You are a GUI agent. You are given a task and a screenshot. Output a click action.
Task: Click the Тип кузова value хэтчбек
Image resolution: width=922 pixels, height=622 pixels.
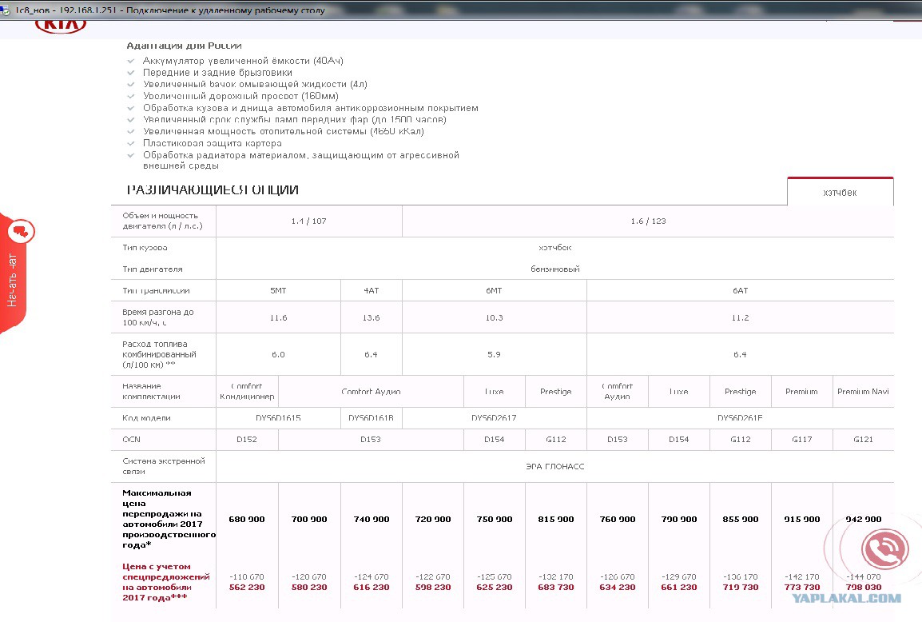tap(555, 248)
